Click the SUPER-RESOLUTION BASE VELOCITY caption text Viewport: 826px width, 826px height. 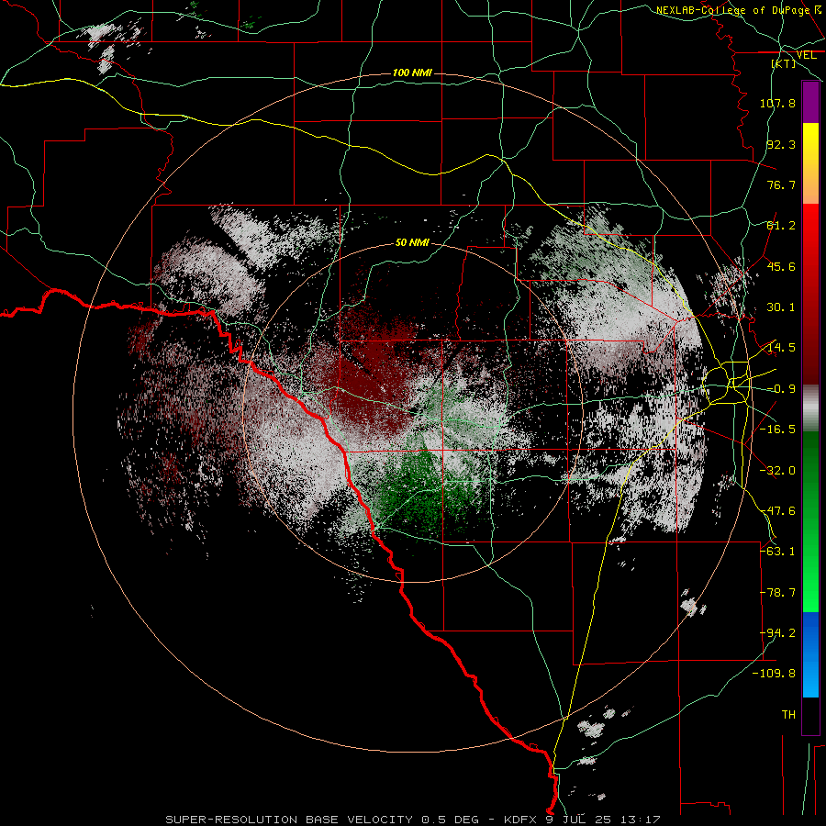point(289,820)
